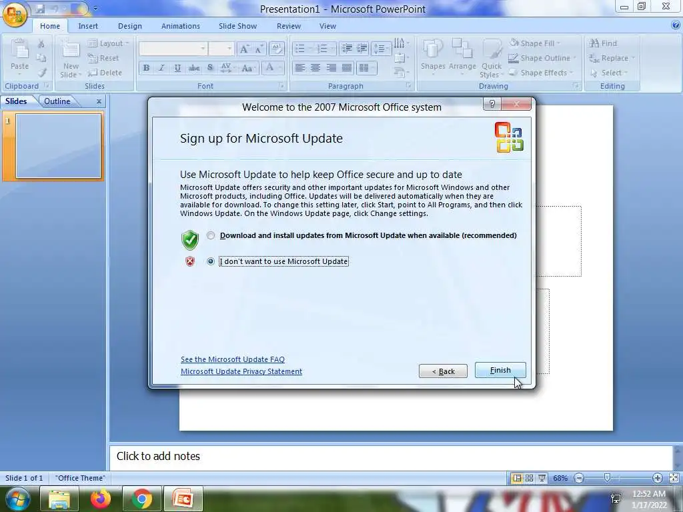
Task: Switch to Normal view in status bar
Action: [517, 478]
